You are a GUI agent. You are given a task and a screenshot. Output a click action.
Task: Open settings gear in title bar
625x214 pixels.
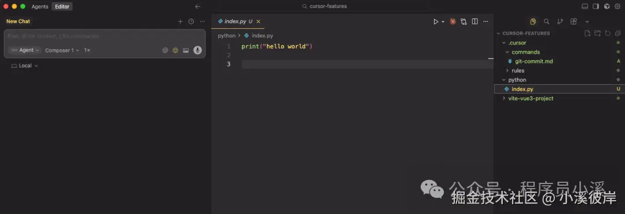(617, 6)
